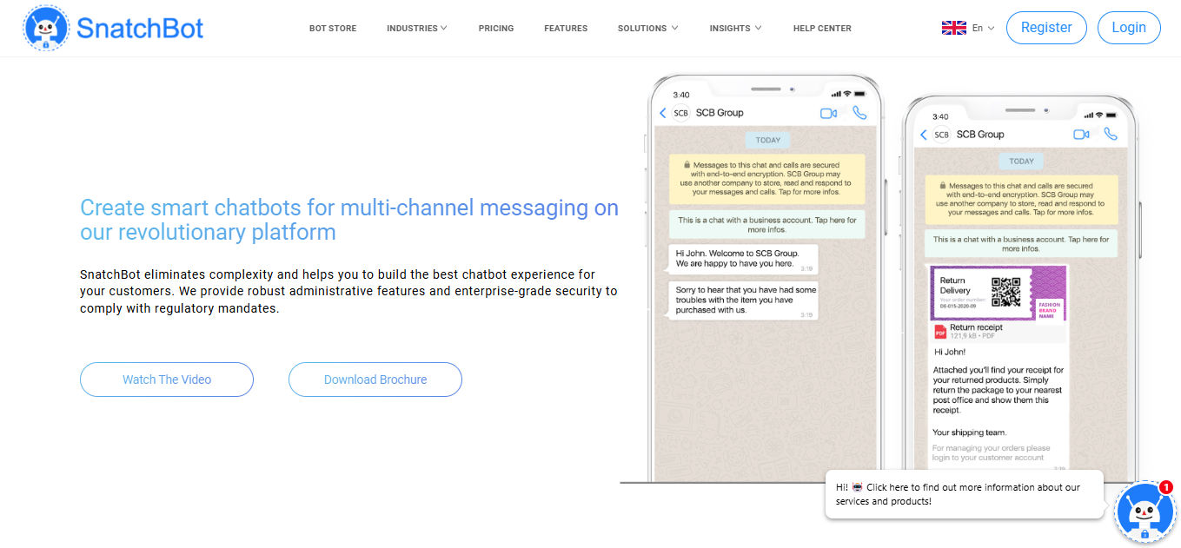Click the 'Sorry to hear' message bubble
The image size is (1181, 548).
tap(743, 300)
